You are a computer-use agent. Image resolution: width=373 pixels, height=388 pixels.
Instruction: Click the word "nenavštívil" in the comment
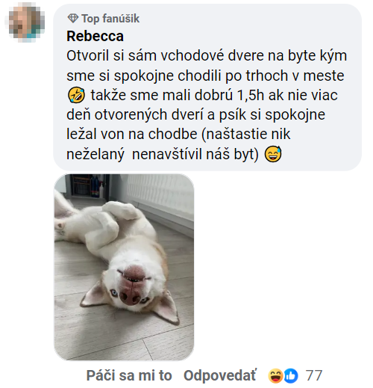click(167, 154)
